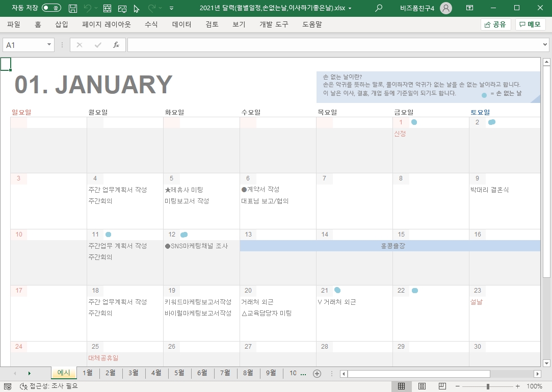The height and width of the screenshot is (392, 552).
Task: Open the 페이지 레이아웃 ribbon tab
Action: [107, 24]
